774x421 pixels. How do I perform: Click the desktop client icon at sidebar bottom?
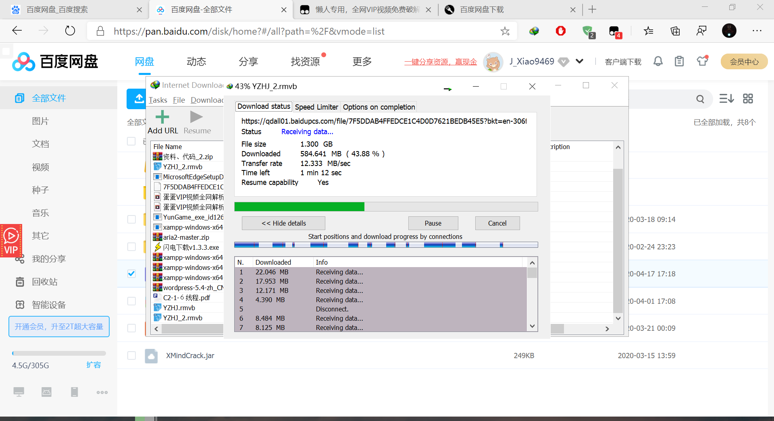pyautogui.click(x=19, y=392)
